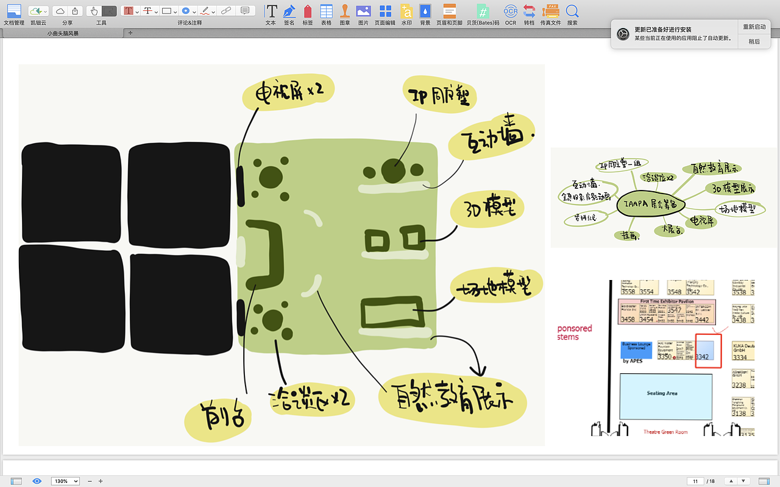780x487 pixels.
Task: Click the share export icon
Action: coord(75,11)
